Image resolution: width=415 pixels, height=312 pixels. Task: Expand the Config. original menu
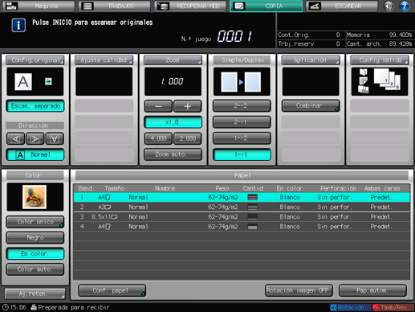pyautogui.click(x=35, y=60)
